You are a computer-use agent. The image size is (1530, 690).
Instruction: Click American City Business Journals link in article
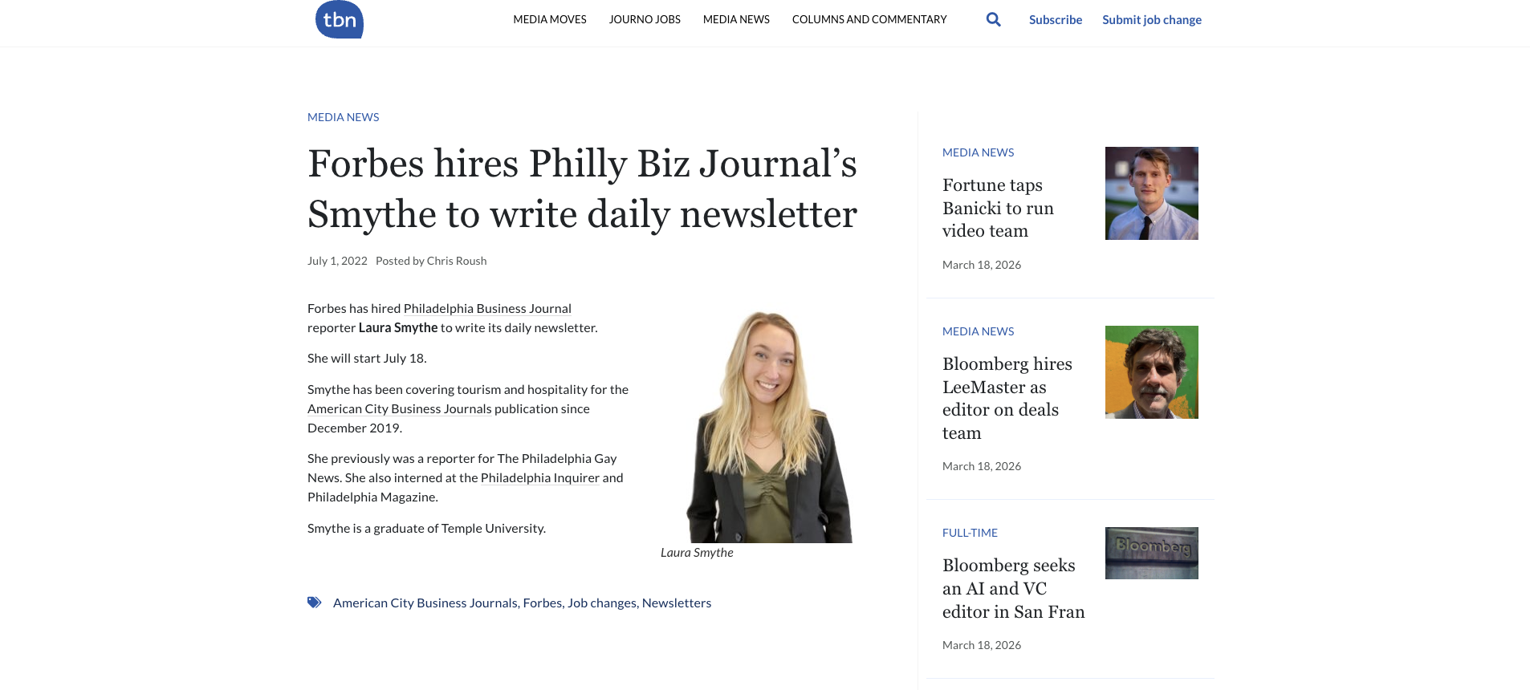[399, 408]
